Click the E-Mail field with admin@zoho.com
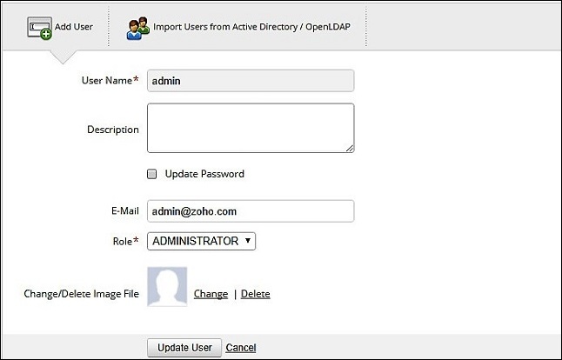The image size is (562, 360). (x=251, y=211)
